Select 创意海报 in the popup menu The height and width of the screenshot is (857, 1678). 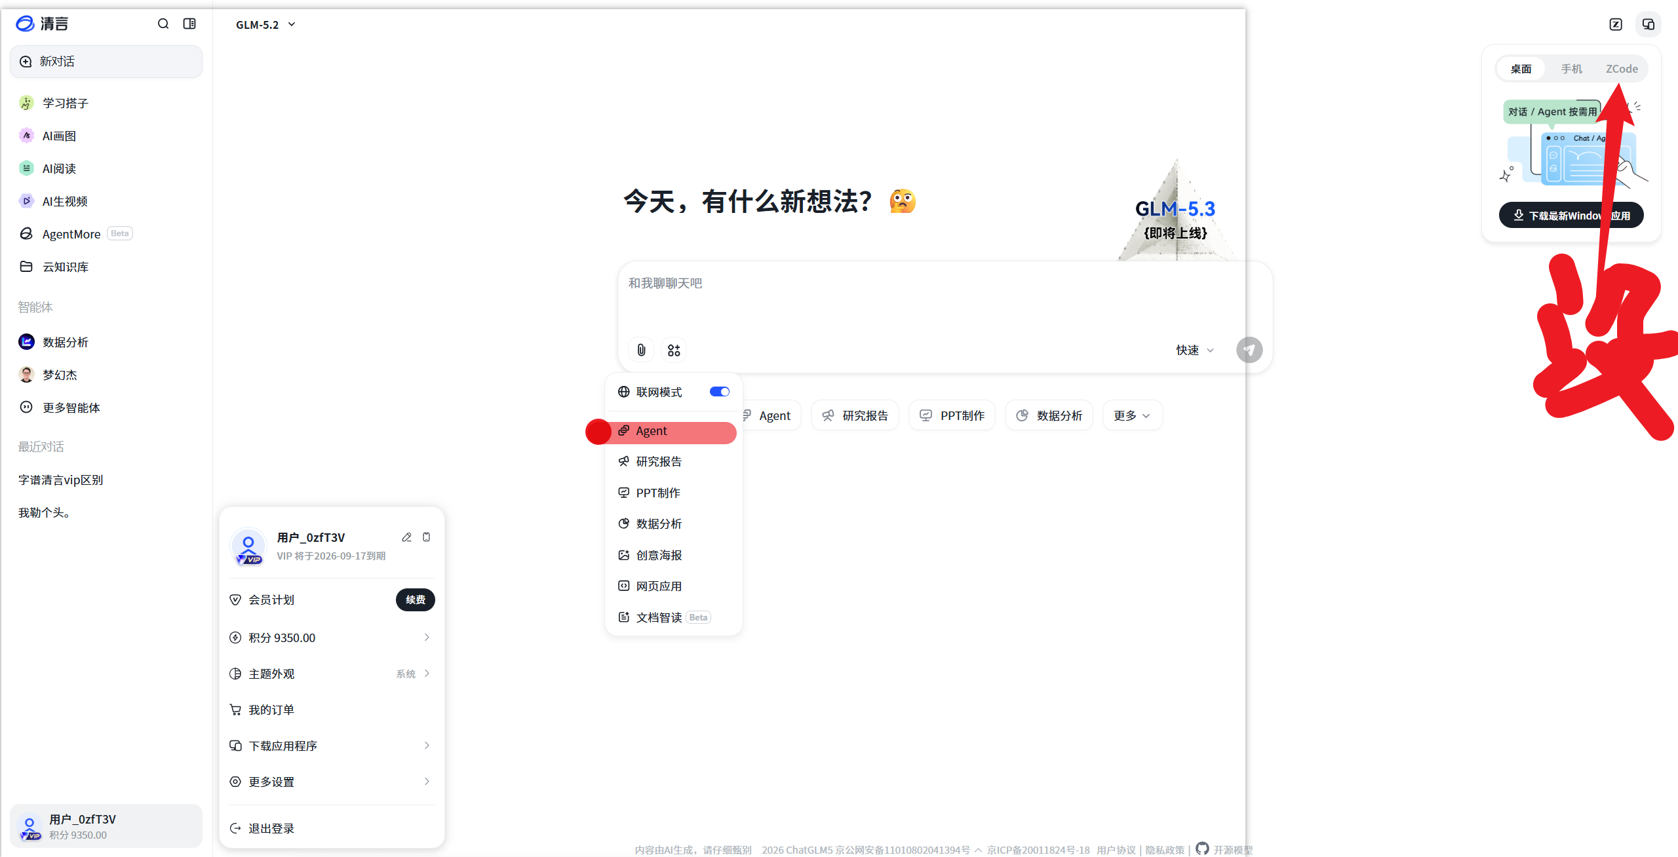pos(674,555)
